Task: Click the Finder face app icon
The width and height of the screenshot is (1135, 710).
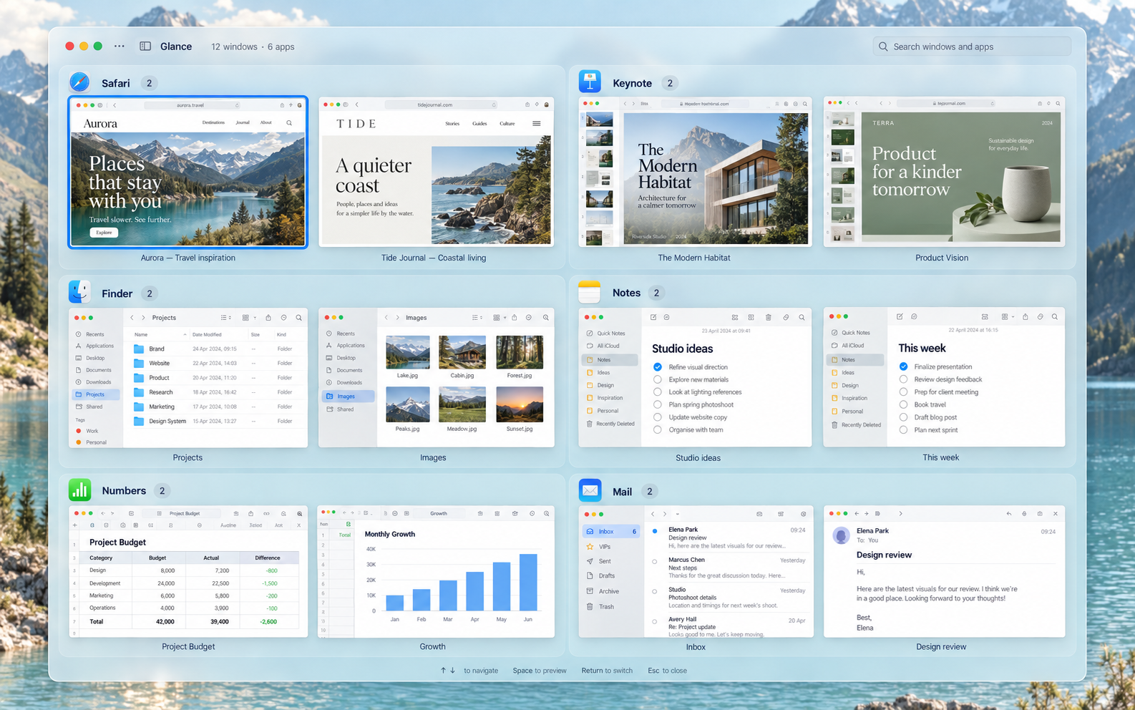Action: [79, 292]
